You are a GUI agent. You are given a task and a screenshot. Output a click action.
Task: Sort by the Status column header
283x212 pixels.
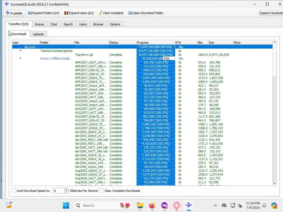click(x=122, y=43)
